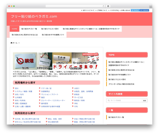Open the 忘れ物、落し物に関する貼り紙 link
159x134 pixels.
point(27,119)
